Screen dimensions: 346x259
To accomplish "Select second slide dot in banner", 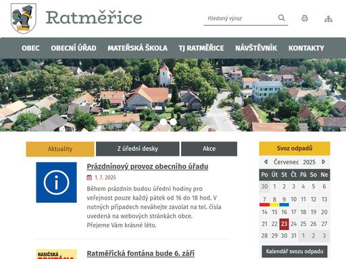I will pos(173,121).
